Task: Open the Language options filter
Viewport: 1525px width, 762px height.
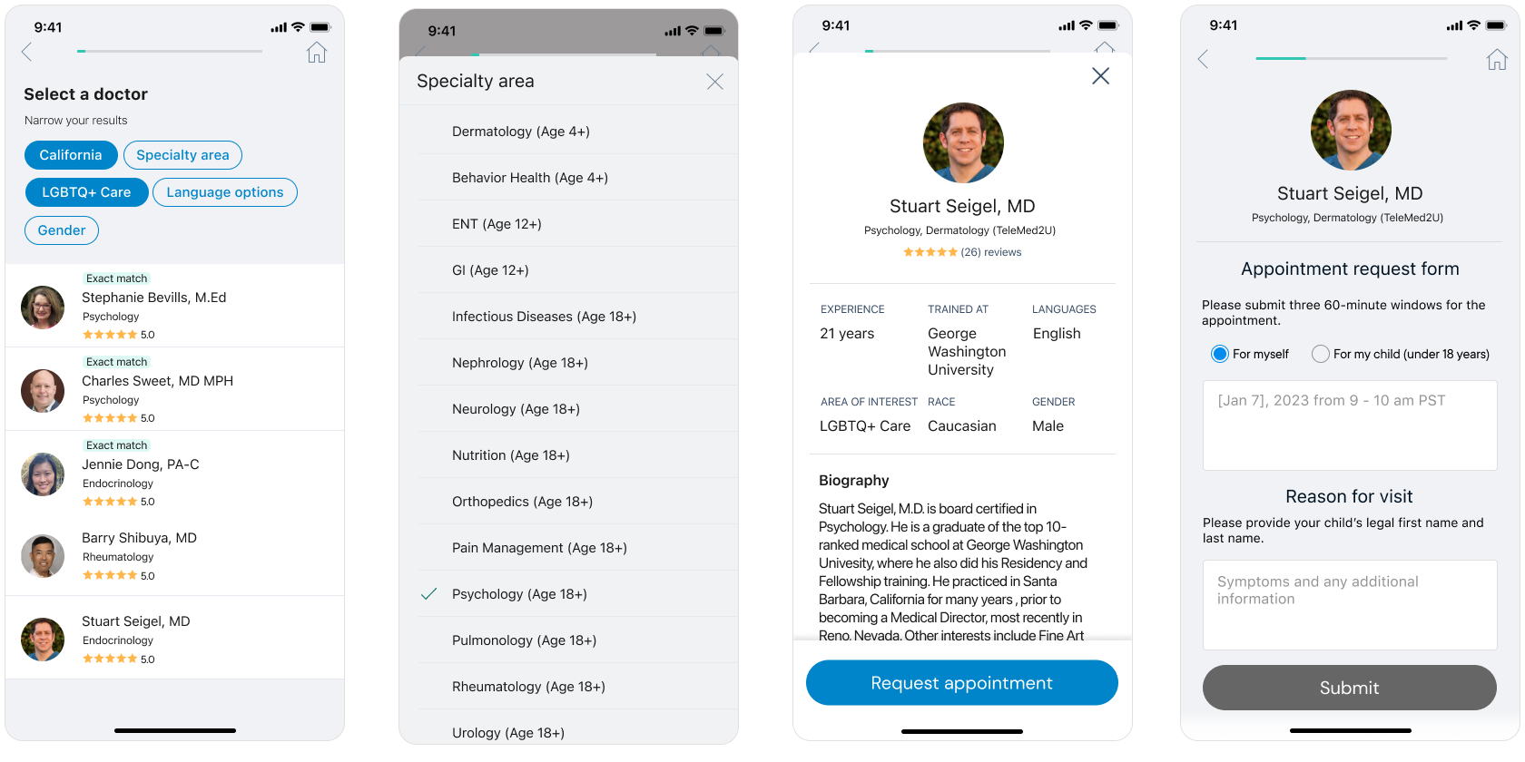Action: click(224, 192)
